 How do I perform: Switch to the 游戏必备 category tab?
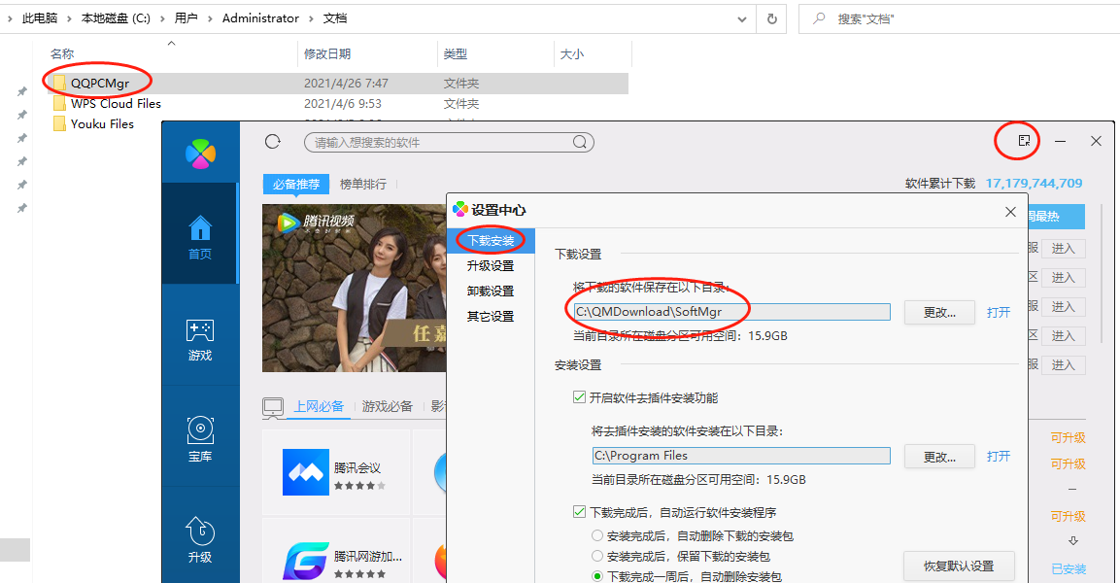pos(388,406)
